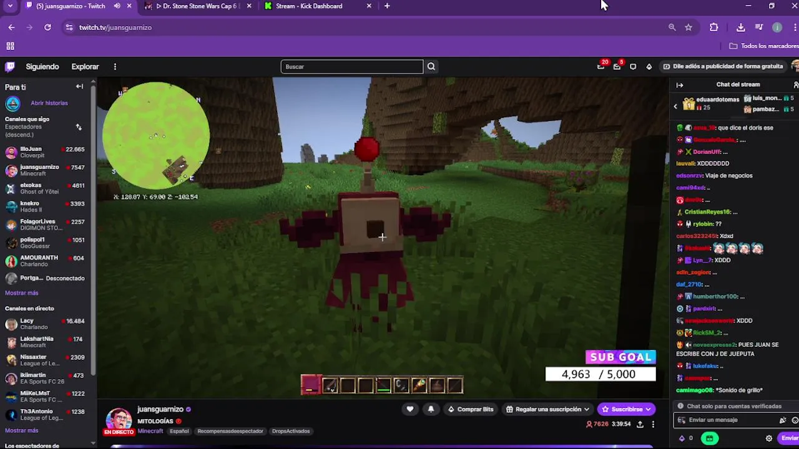Toggle the notification bell button
Image resolution: width=799 pixels, height=449 pixels.
tap(431, 410)
